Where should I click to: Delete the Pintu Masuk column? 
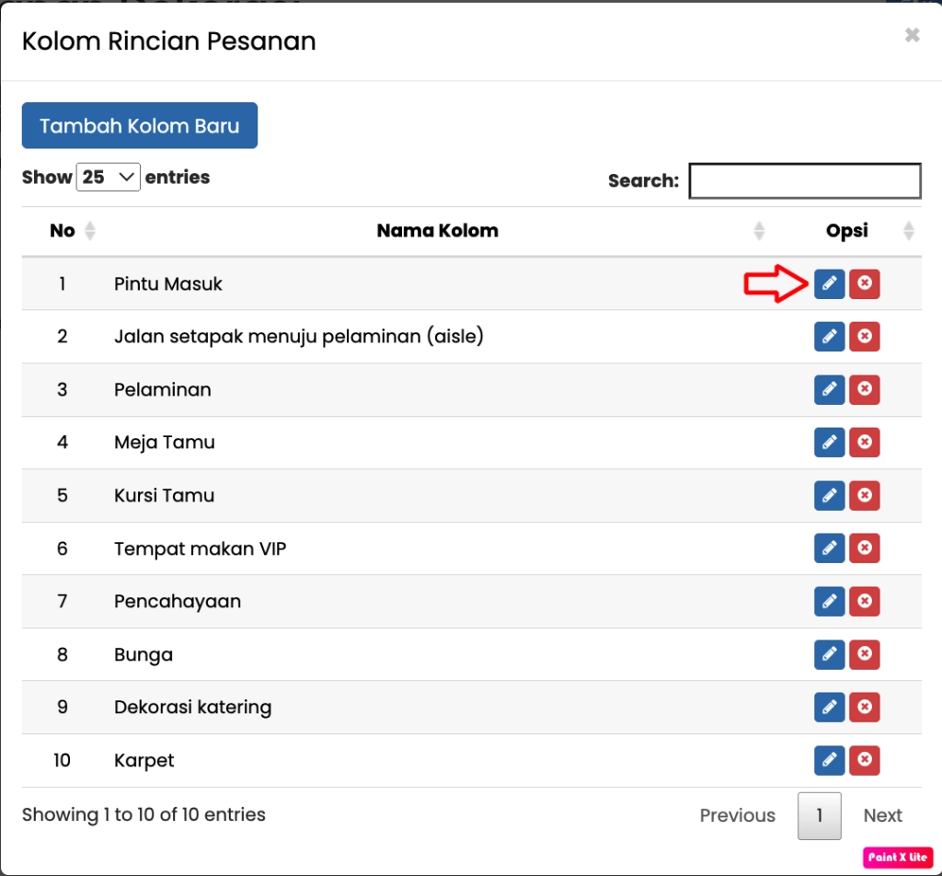coord(864,284)
